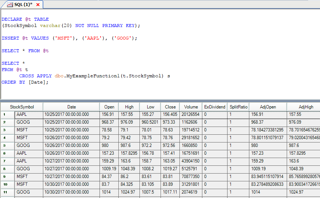320x198 pixels.
Task: Click the Low value 1007.5
Action: (151, 192)
